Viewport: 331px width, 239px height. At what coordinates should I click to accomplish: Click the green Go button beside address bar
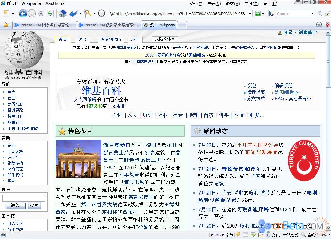[258, 14]
